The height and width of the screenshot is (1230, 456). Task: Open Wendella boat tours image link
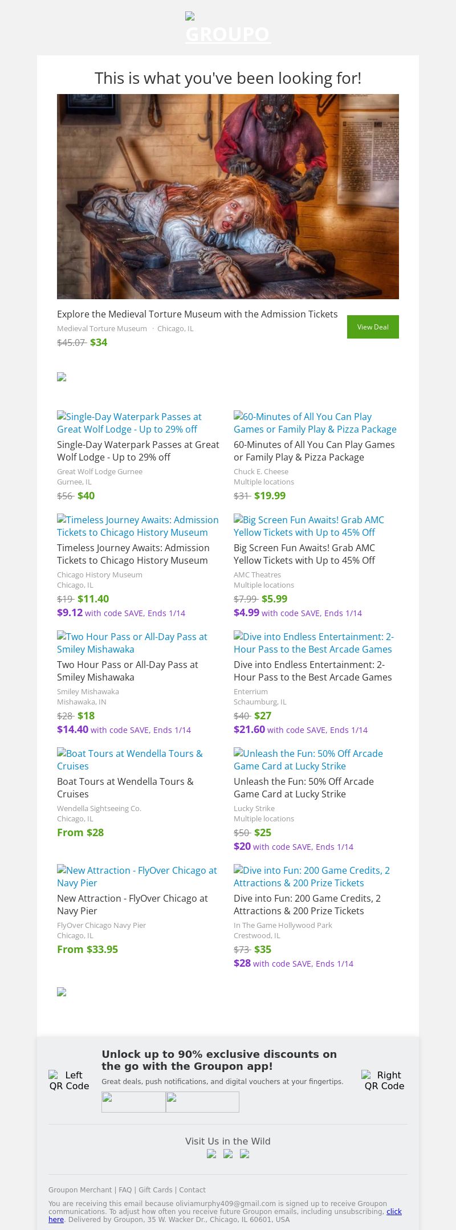click(x=129, y=760)
